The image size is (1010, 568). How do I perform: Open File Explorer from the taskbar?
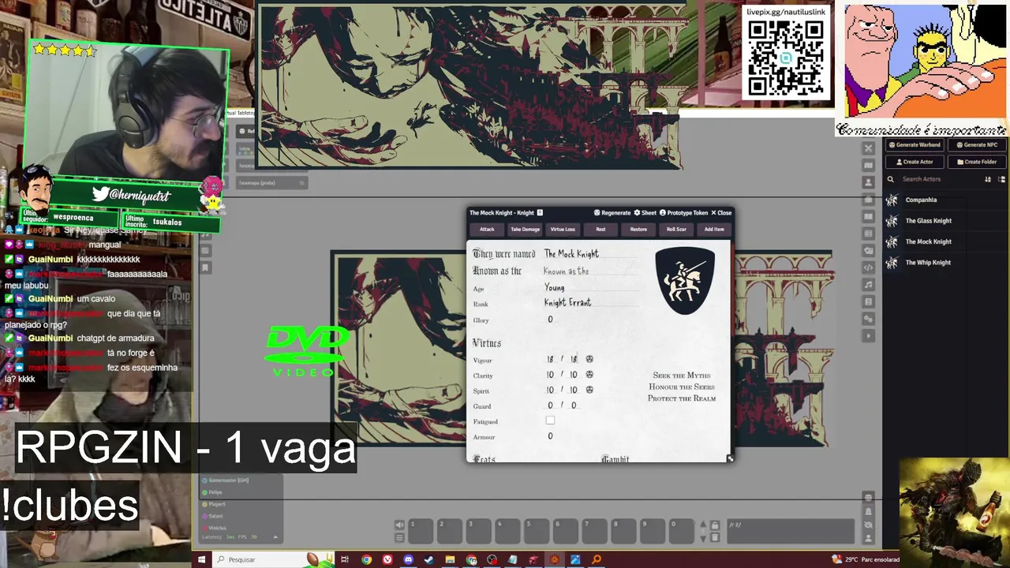click(x=450, y=559)
